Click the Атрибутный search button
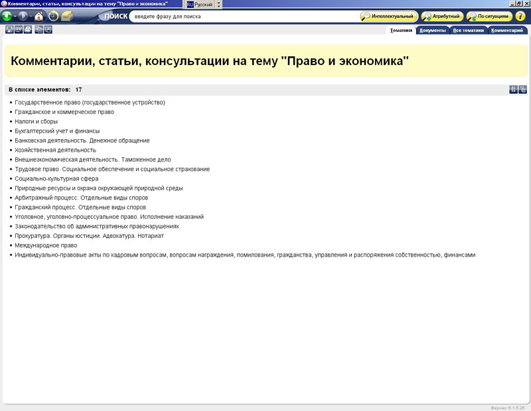The image size is (531, 411). coord(442,16)
